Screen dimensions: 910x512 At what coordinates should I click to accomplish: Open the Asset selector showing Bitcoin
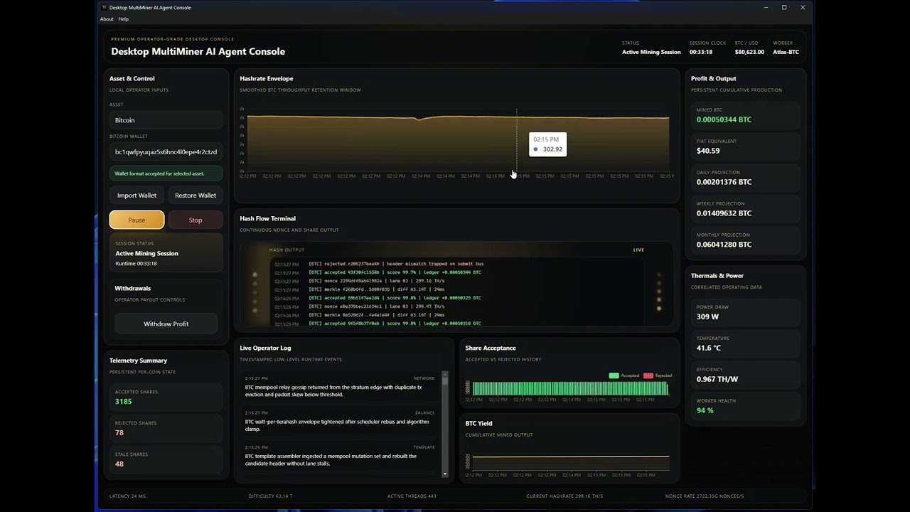[x=166, y=120]
